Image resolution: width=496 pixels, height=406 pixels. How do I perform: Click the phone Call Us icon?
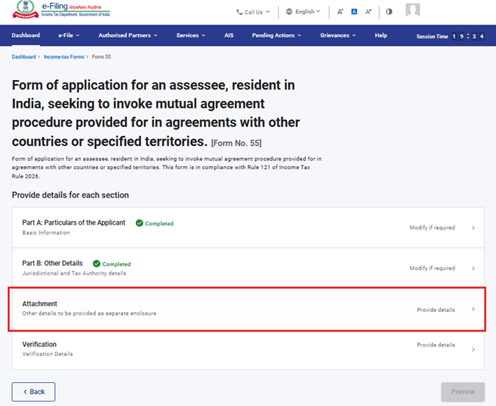[239, 12]
